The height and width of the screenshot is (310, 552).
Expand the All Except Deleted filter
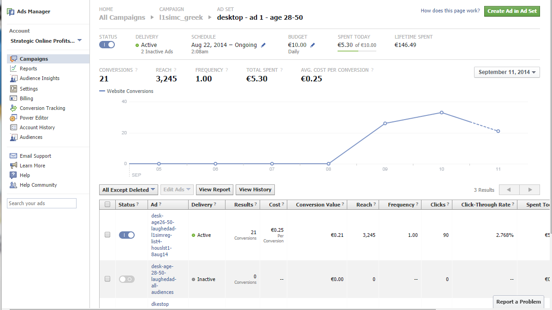[129, 189]
